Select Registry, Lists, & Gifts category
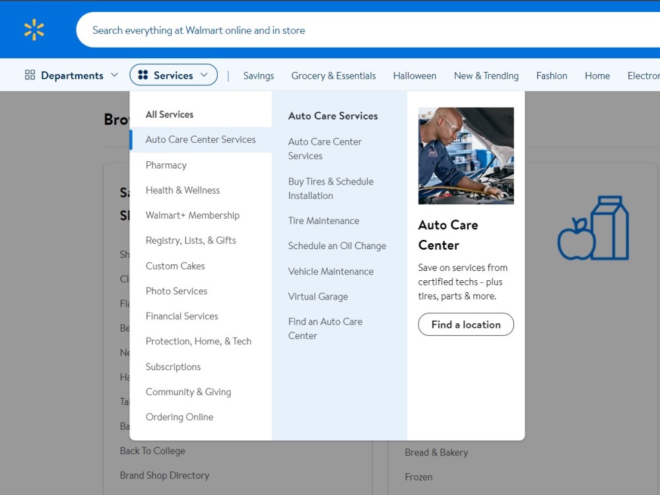The width and height of the screenshot is (660, 495). click(x=191, y=241)
